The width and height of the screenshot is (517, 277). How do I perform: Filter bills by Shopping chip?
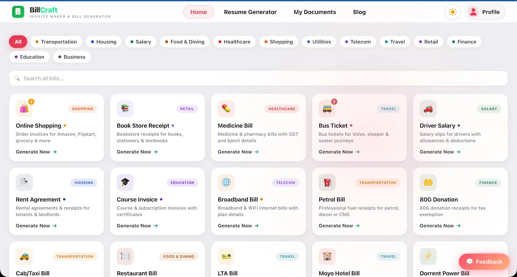pyautogui.click(x=279, y=42)
